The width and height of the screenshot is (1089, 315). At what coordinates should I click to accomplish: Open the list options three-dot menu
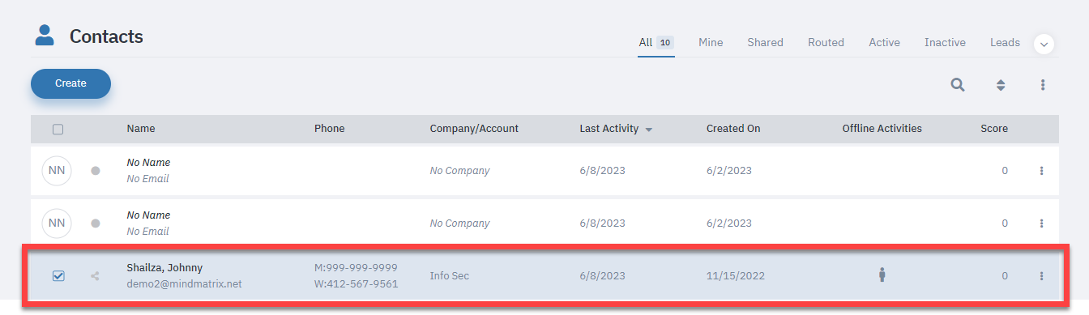(x=1043, y=85)
